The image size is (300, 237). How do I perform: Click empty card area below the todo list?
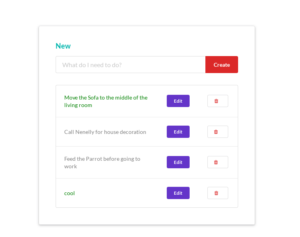pyautogui.click(x=147, y=216)
